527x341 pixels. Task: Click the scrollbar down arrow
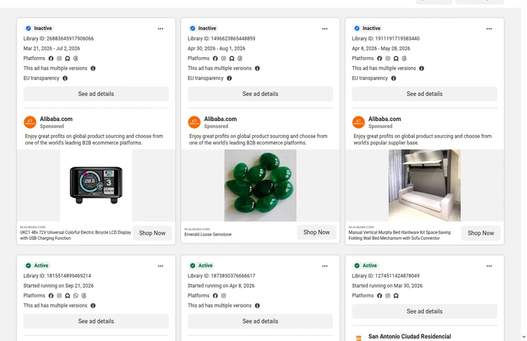[x=524, y=337]
